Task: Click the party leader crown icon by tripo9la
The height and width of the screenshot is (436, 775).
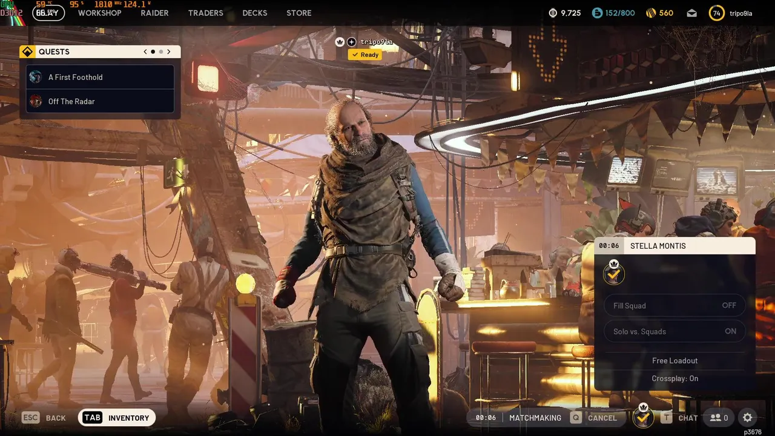Action: (x=340, y=42)
